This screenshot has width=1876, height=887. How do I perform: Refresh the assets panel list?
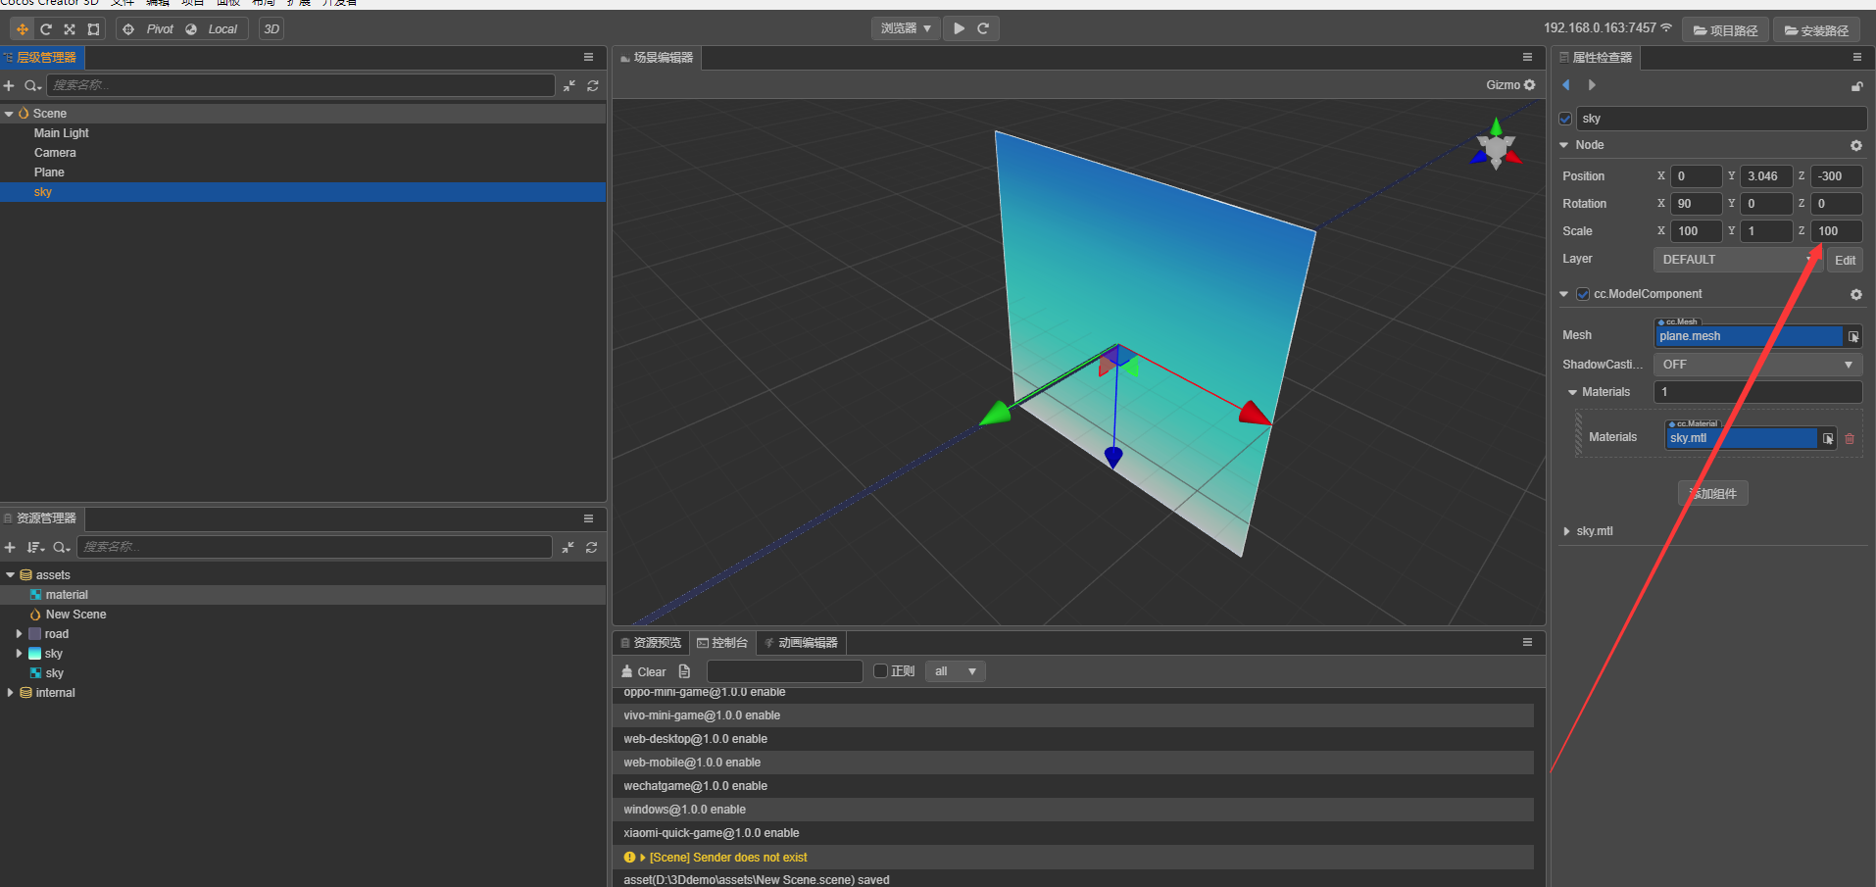592,547
